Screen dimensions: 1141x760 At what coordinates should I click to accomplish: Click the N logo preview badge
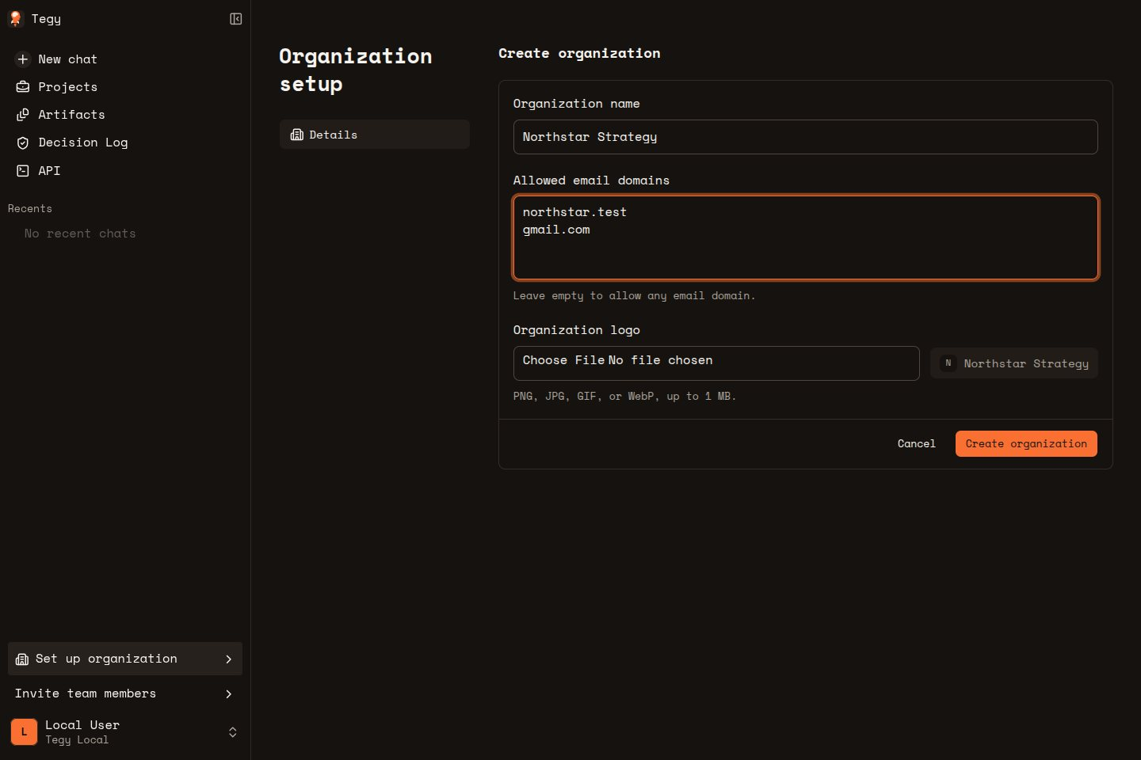948,363
